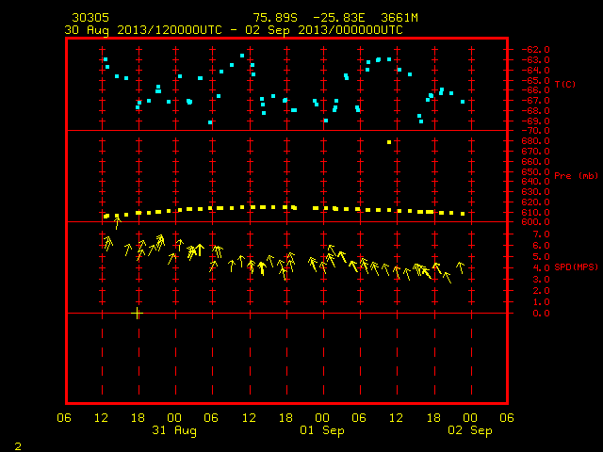Select the Pre (mb) axis label

[576, 176]
